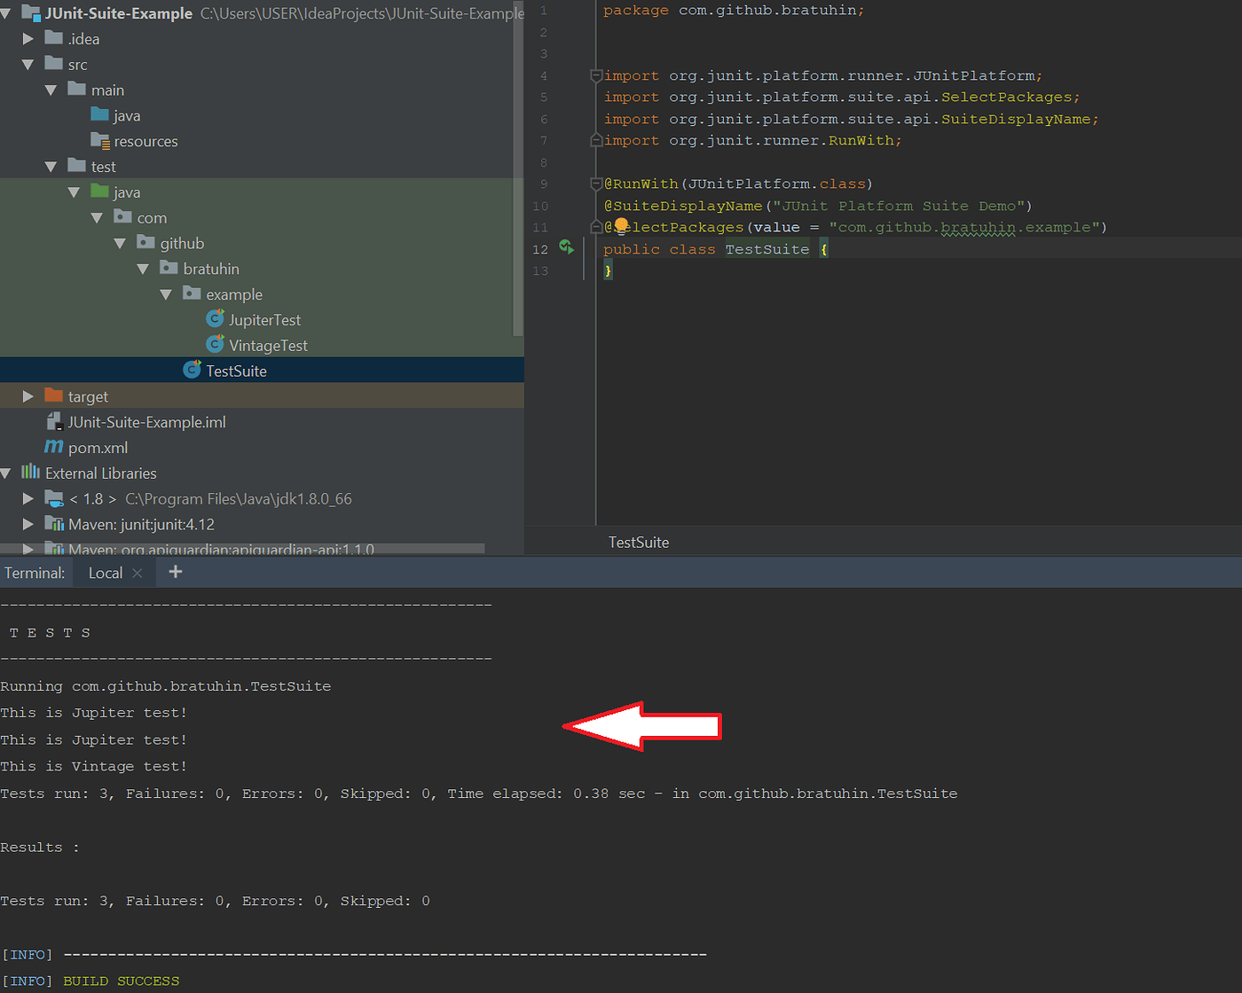Run TestSuite via gutter run icon

(566, 247)
